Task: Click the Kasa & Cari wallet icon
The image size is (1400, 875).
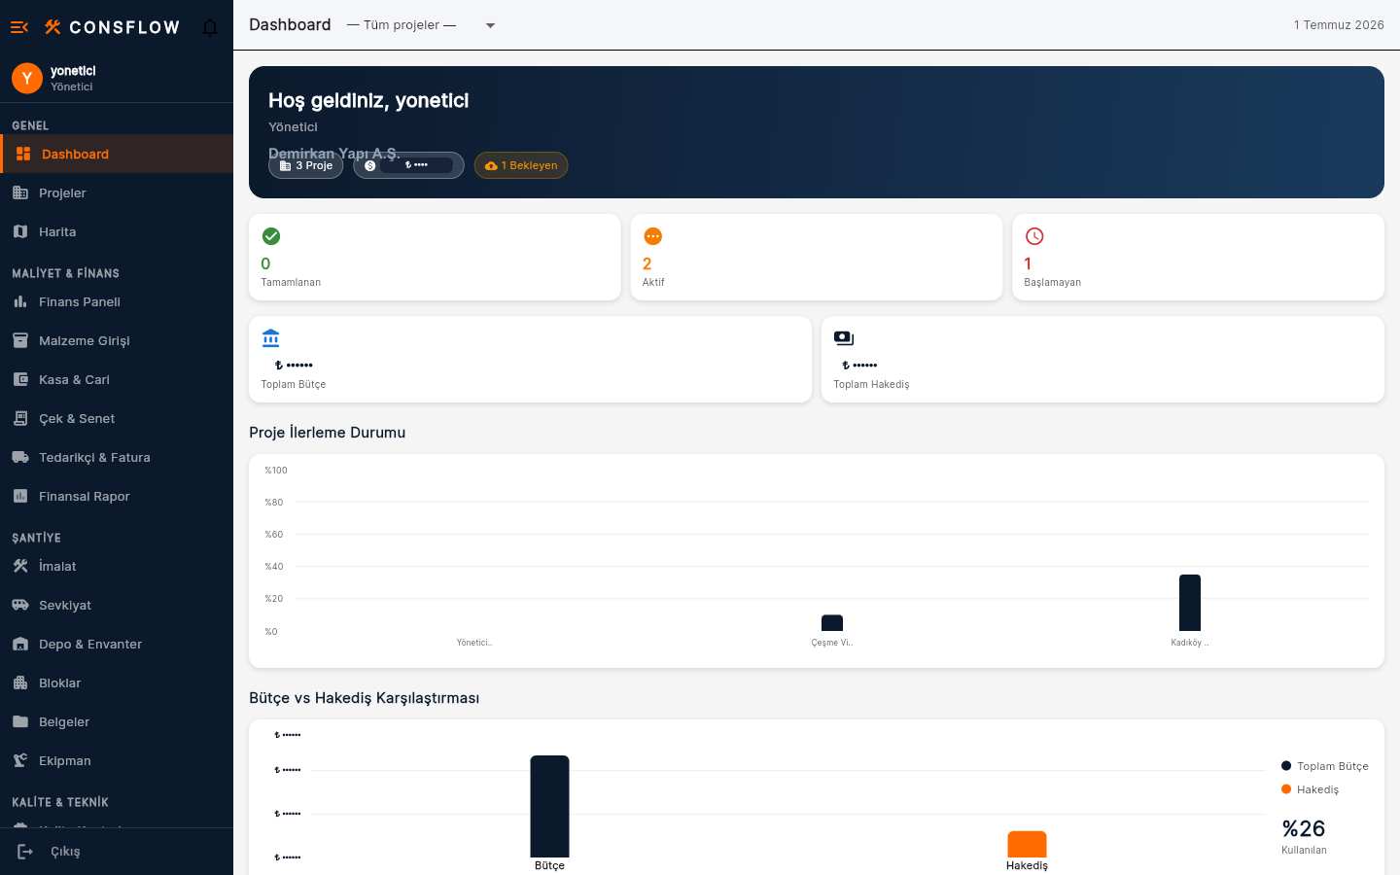Action: pos(20,379)
